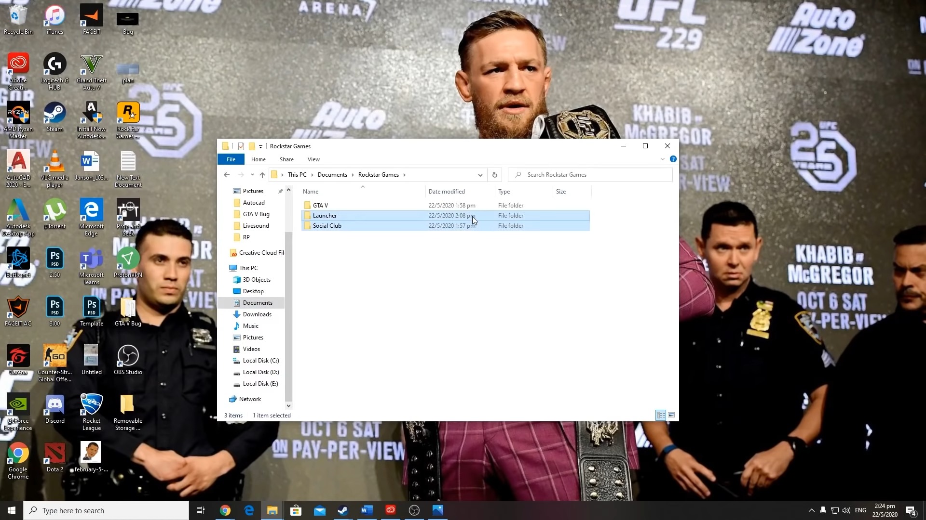The image size is (926, 520).
Task: Select the Counter-Strike Global Offensive icon
Action: click(54, 364)
